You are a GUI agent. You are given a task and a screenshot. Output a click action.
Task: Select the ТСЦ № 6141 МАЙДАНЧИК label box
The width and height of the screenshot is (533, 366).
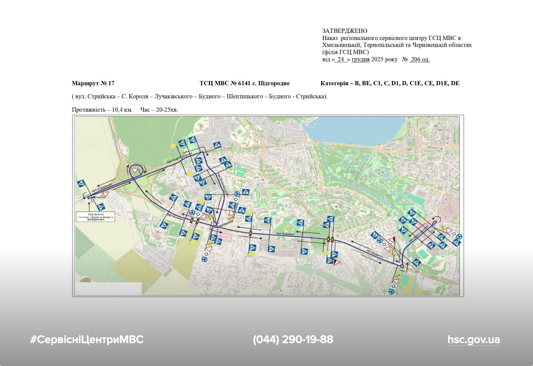pyautogui.click(x=96, y=217)
